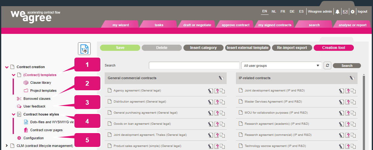373x150 pixels.
Task: Click the logout link
Action: click(363, 12)
